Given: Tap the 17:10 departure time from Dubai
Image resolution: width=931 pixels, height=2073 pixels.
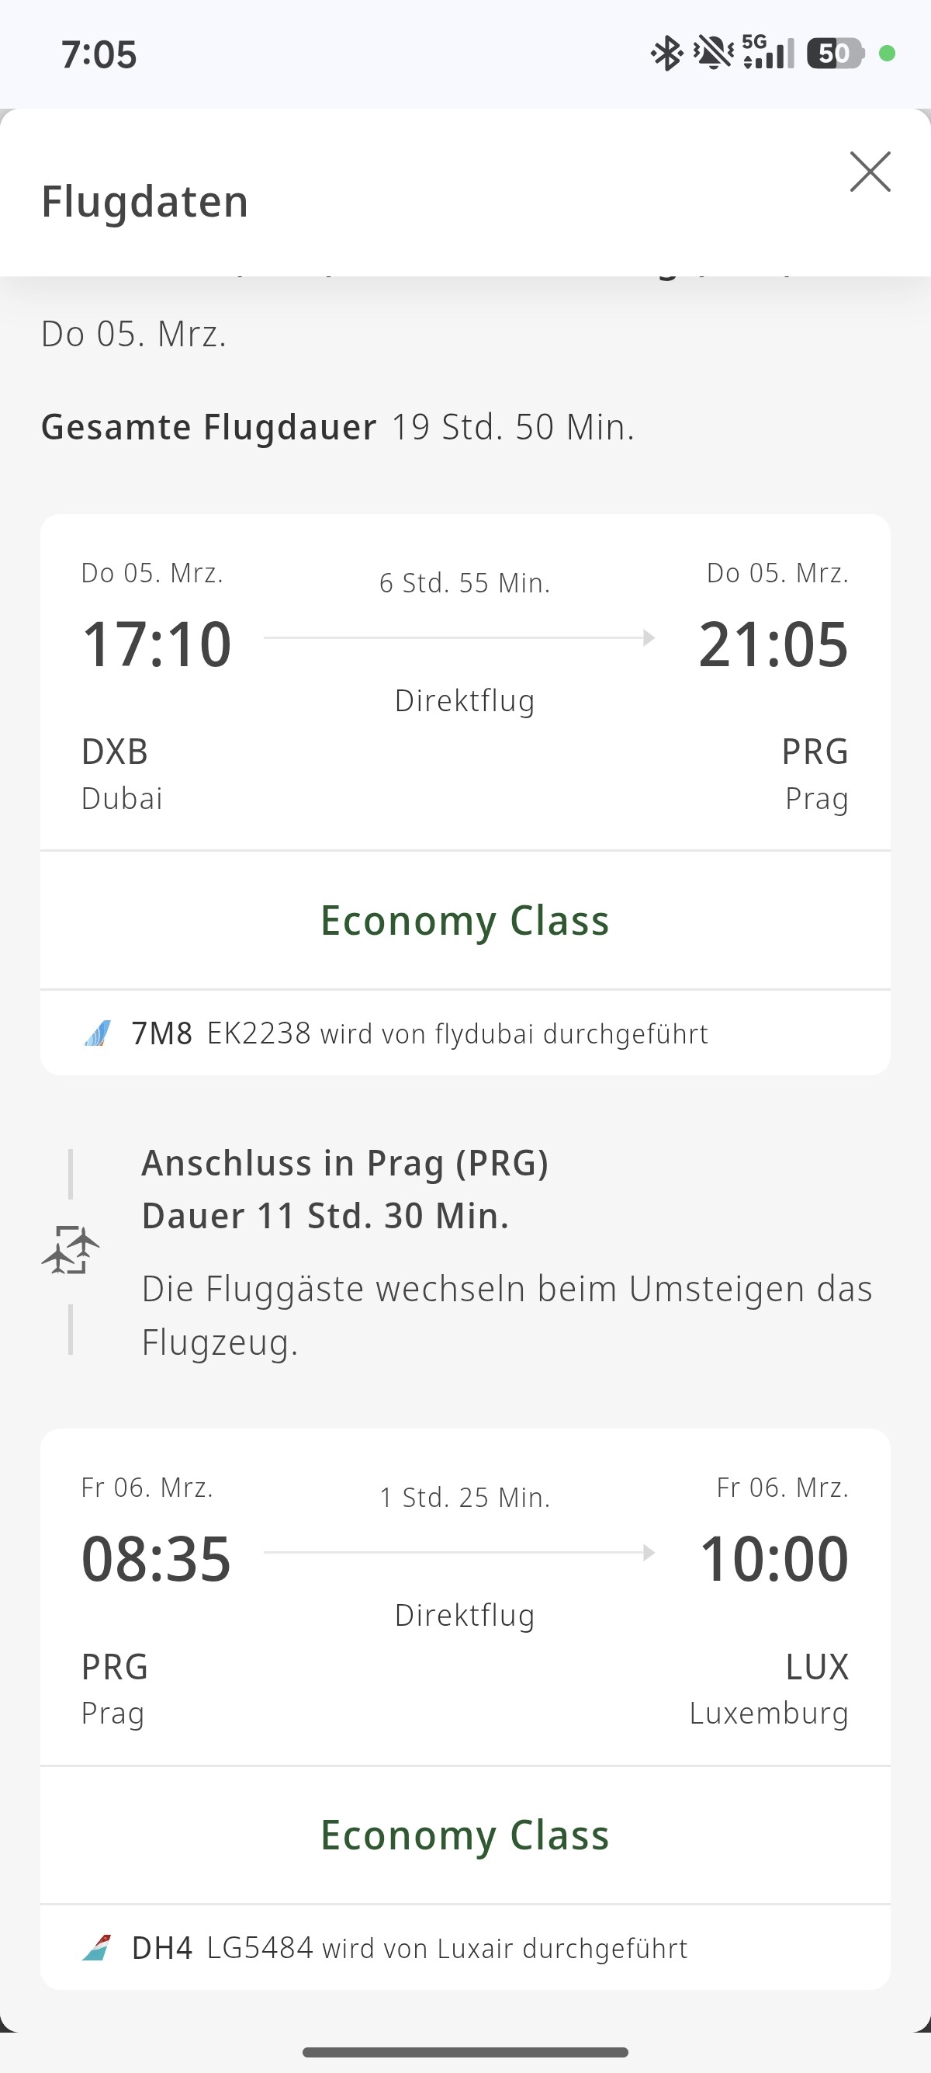Looking at the screenshot, I should 157,644.
